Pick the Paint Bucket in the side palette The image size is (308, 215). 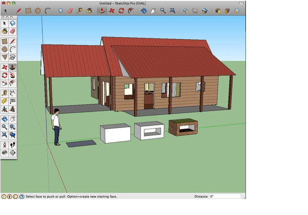click(4, 31)
